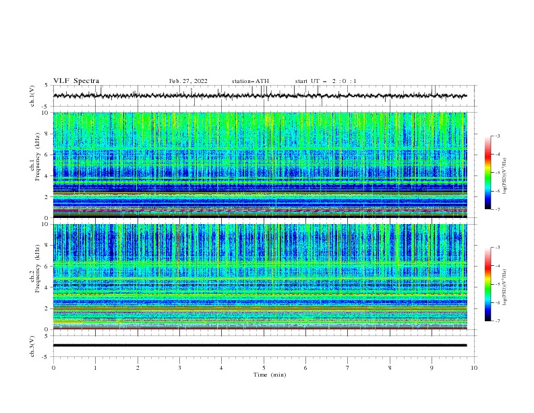This screenshot has height=413, width=534.
Task: Select the start UT time text
Action: tap(326, 81)
